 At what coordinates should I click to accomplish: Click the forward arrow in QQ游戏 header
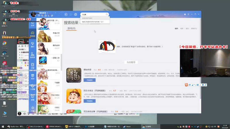tap(71, 15)
